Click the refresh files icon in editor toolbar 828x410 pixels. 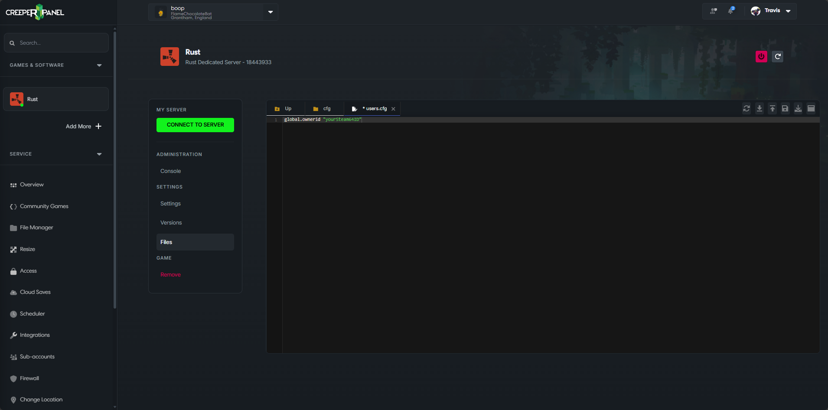click(746, 109)
